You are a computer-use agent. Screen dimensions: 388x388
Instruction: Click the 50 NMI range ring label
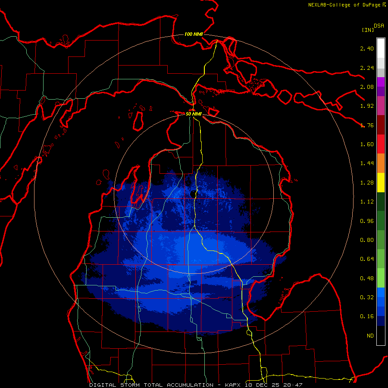(194, 114)
